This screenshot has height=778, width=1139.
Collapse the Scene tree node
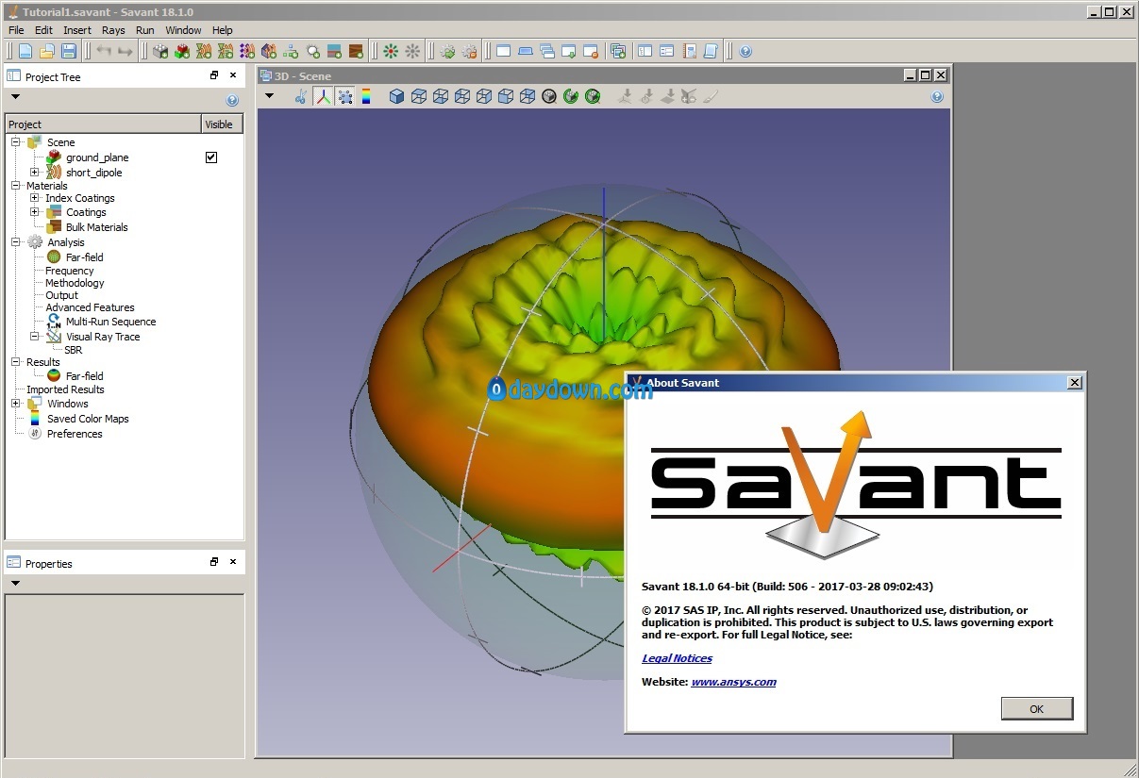(16, 142)
